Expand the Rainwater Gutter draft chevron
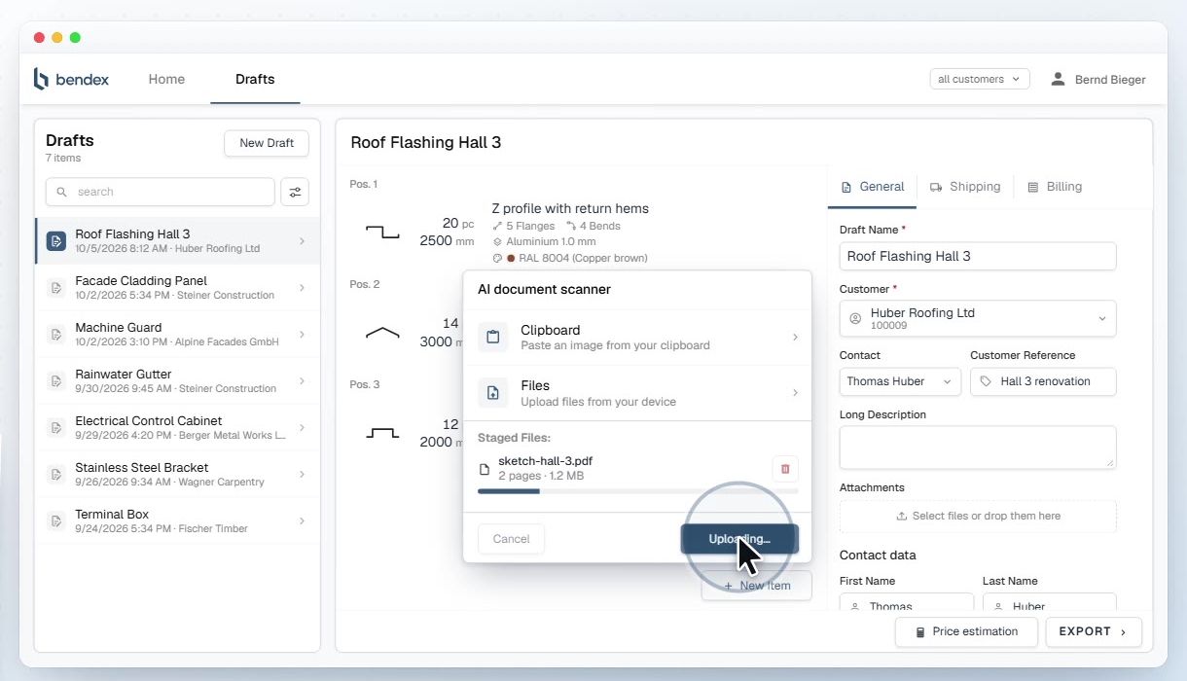This screenshot has width=1187, height=681. [302, 380]
